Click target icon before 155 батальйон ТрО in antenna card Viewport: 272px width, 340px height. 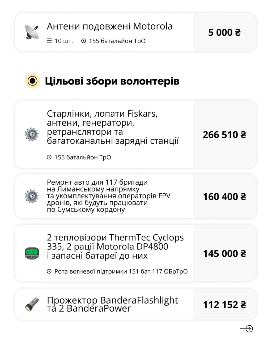point(84,41)
